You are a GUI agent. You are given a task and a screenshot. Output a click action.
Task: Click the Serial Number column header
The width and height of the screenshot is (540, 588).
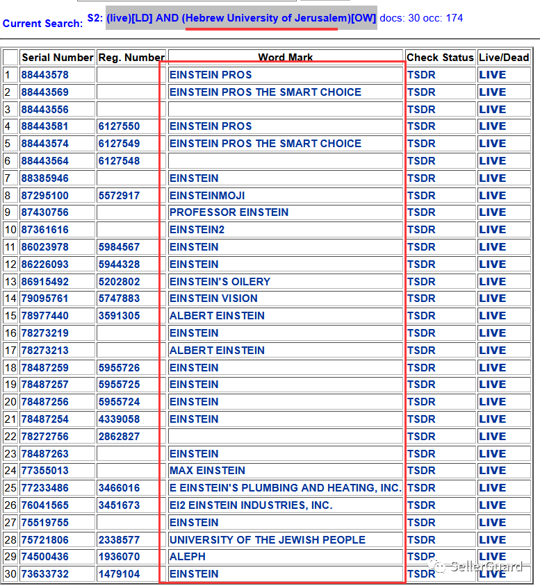57,58
